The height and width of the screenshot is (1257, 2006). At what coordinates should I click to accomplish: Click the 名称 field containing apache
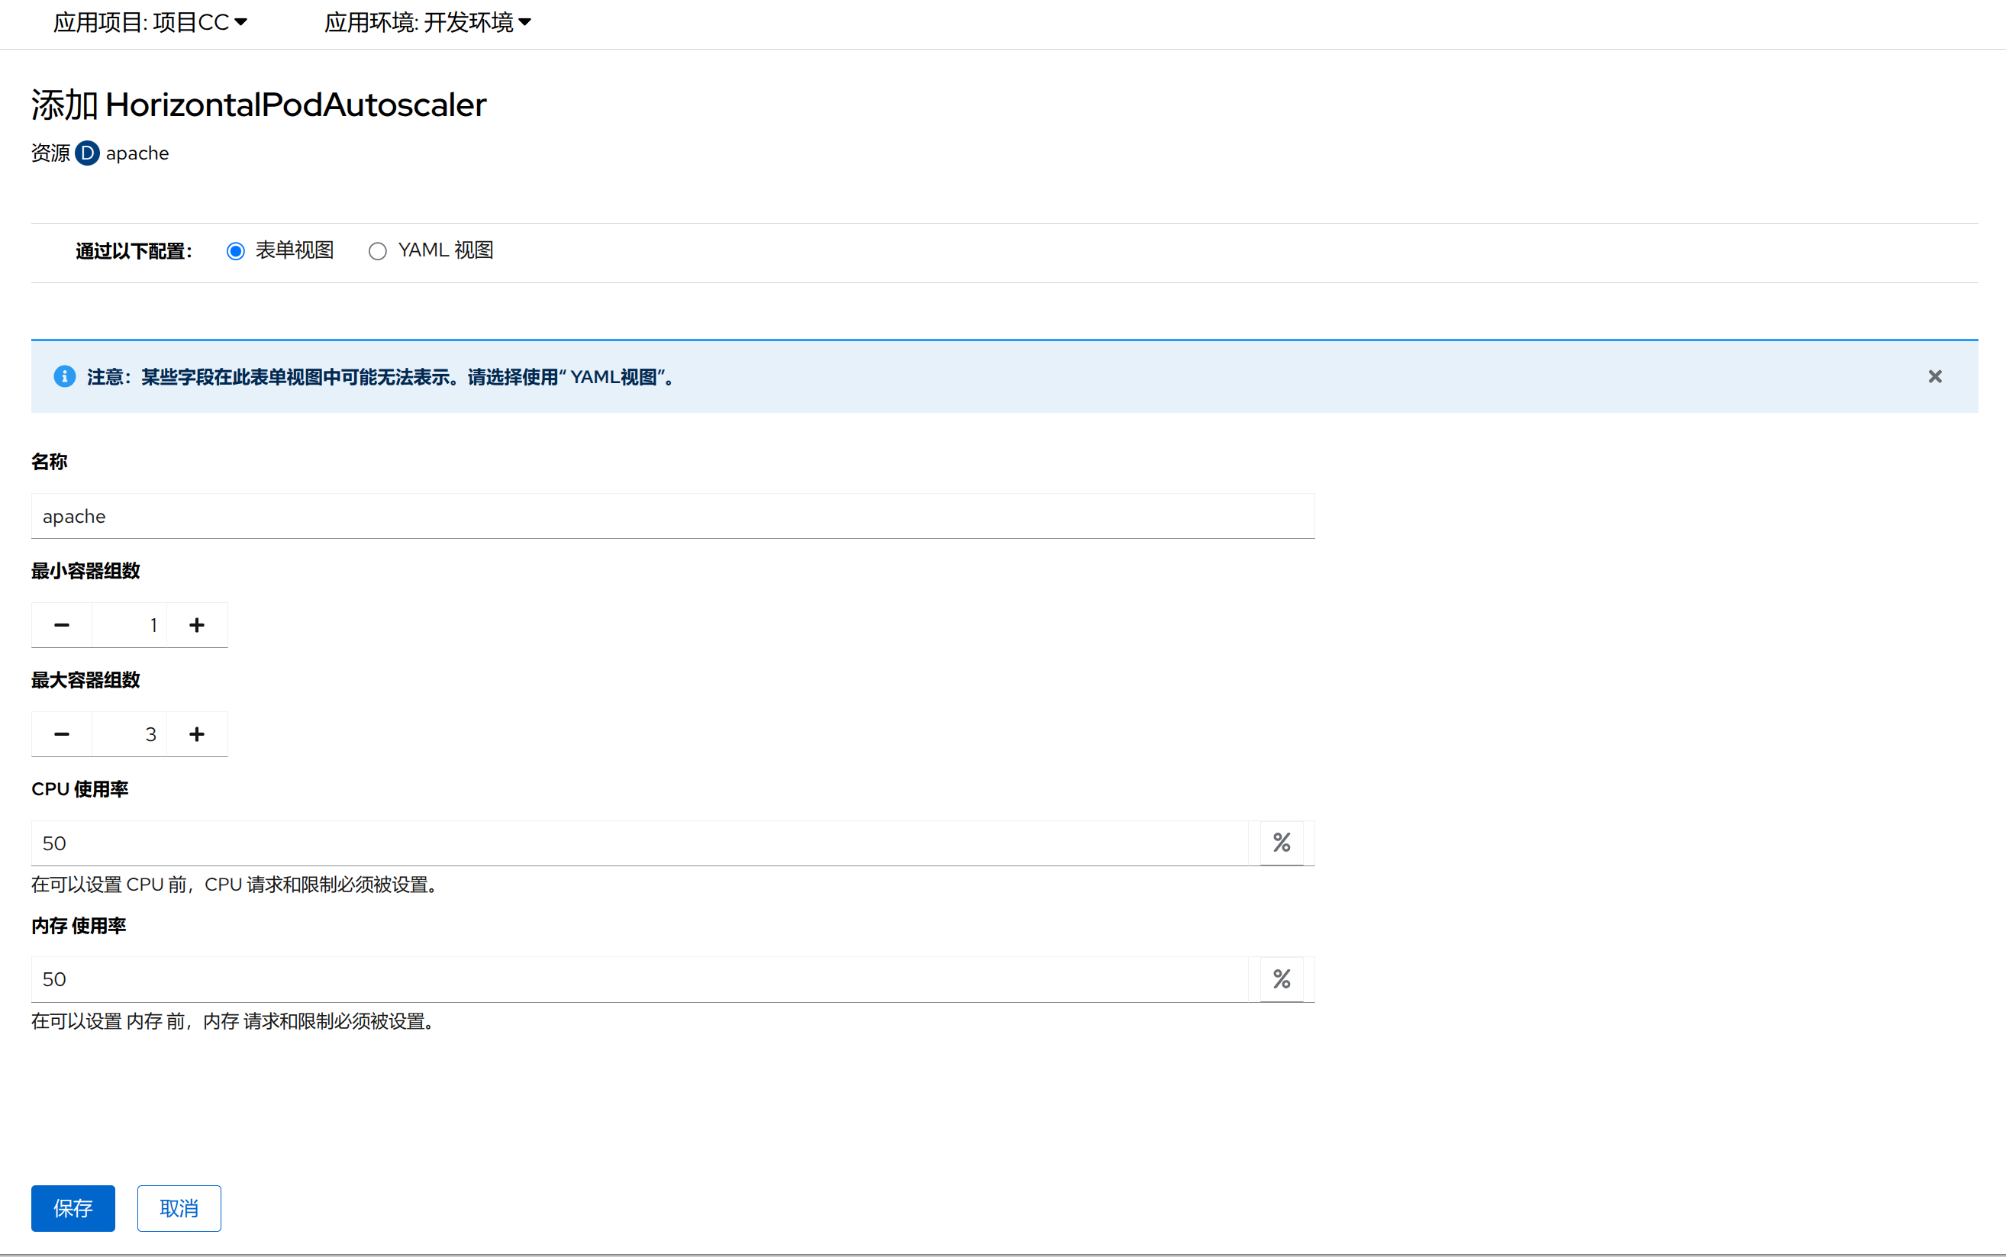pyautogui.click(x=672, y=516)
